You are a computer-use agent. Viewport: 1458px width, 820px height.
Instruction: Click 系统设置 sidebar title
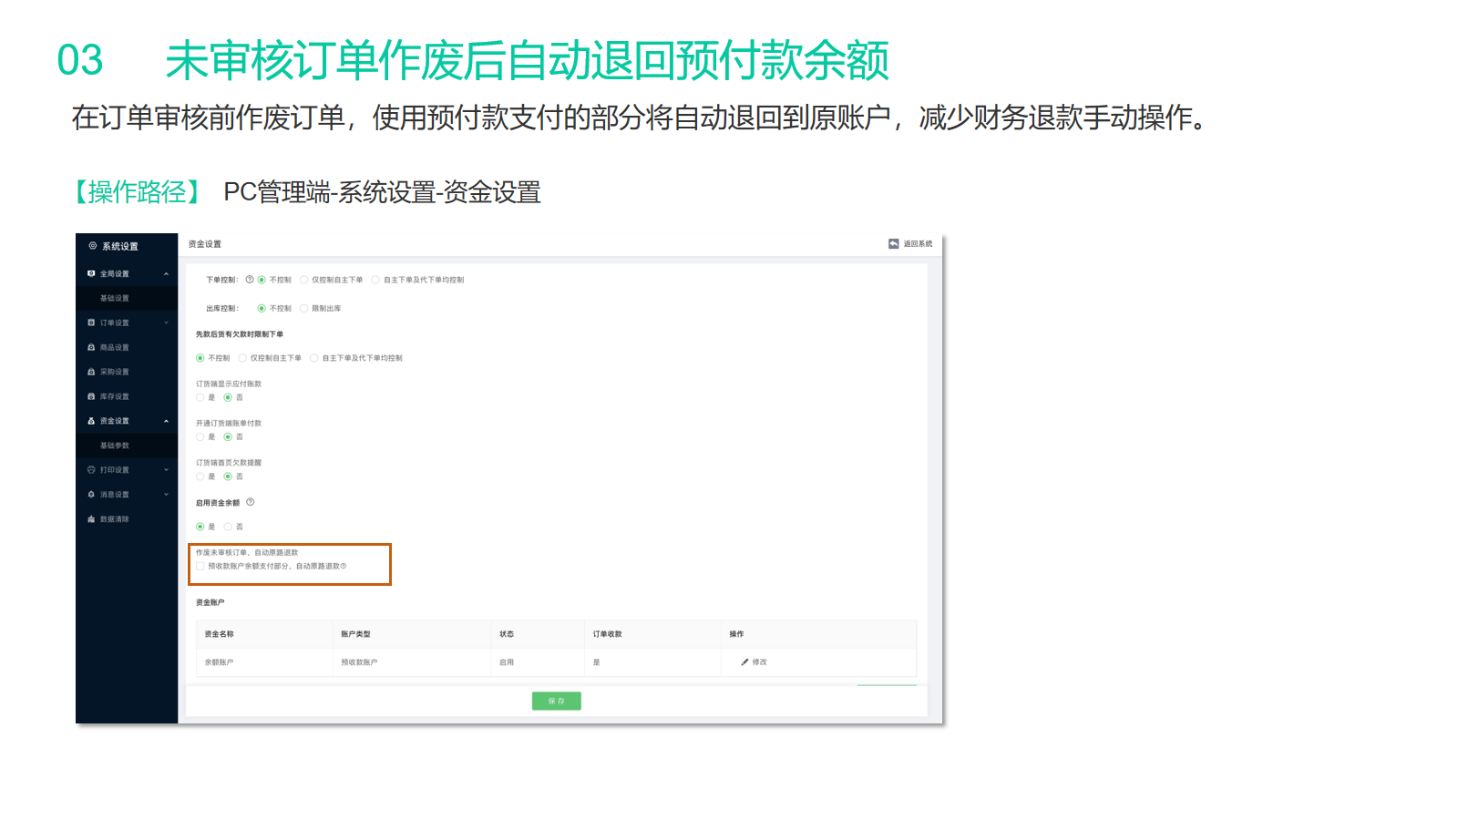(120, 247)
